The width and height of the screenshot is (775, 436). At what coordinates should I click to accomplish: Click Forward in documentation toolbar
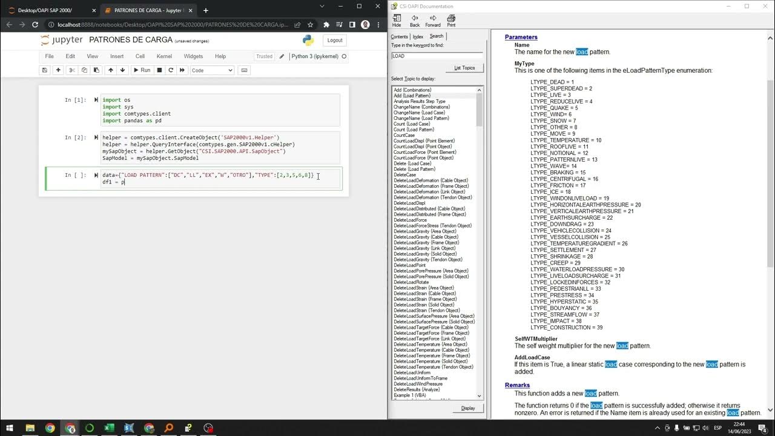(433, 21)
